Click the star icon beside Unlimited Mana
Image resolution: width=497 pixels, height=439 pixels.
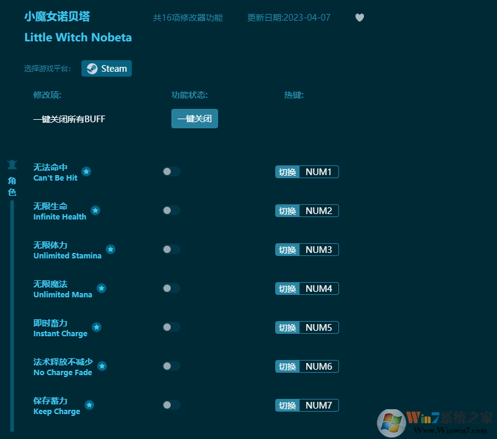(101, 288)
